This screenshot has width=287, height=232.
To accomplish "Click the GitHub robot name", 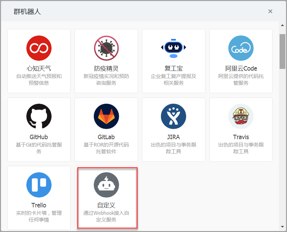I will tap(39, 137).
